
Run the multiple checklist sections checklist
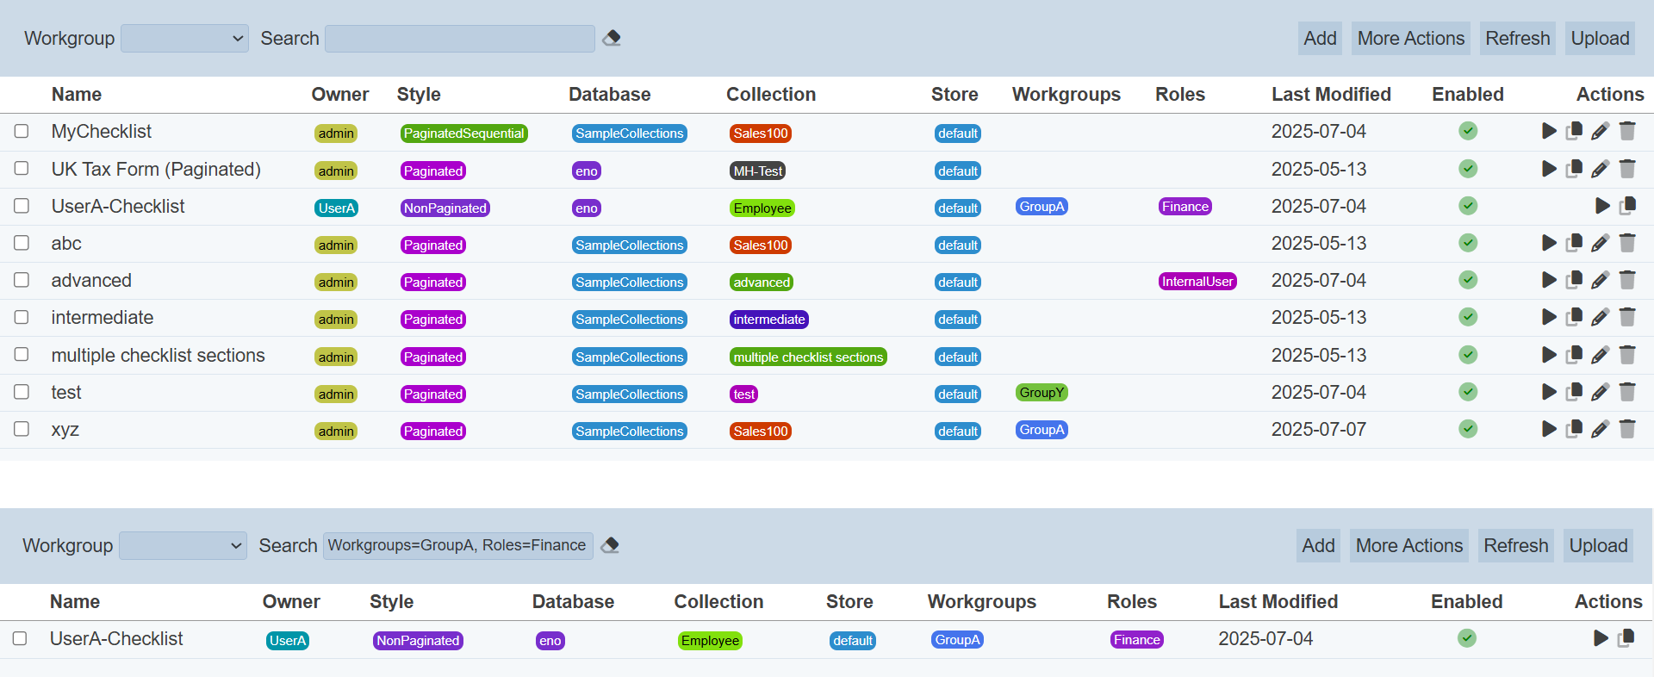click(x=1549, y=355)
